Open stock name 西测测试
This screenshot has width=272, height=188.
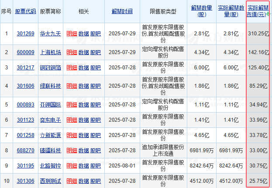(x=51, y=181)
